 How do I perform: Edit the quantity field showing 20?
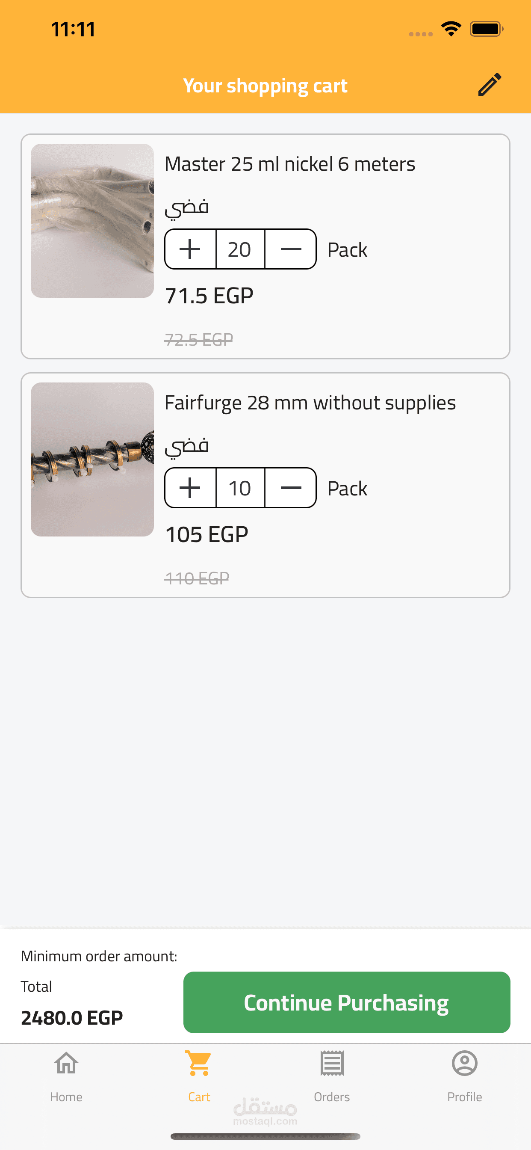[240, 249]
